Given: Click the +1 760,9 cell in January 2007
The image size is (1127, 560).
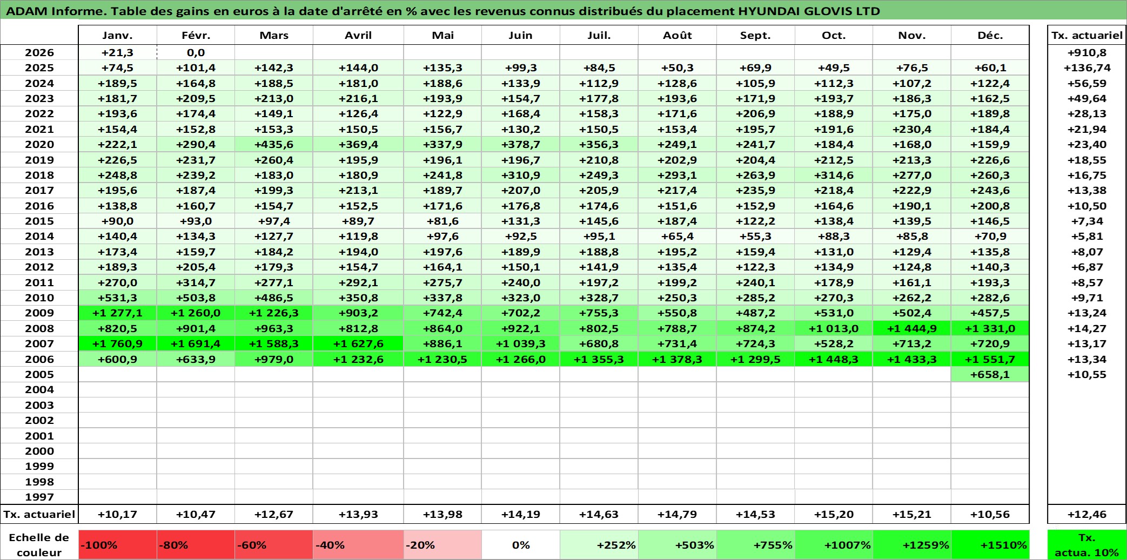Looking at the screenshot, I should pyautogui.click(x=117, y=343).
